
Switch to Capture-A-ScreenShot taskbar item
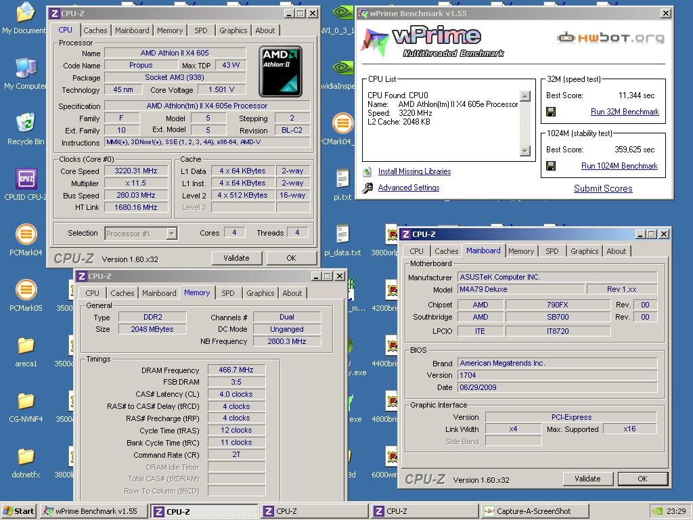(x=534, y=511)
